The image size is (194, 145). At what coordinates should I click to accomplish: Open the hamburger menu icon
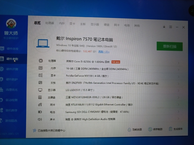point(171,27)
